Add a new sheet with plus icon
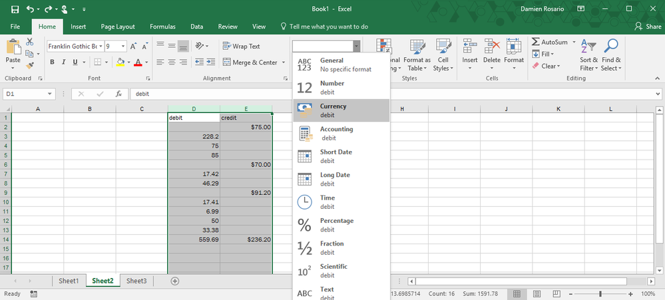Viewport: 665px width, 300px height. (175, 281)
